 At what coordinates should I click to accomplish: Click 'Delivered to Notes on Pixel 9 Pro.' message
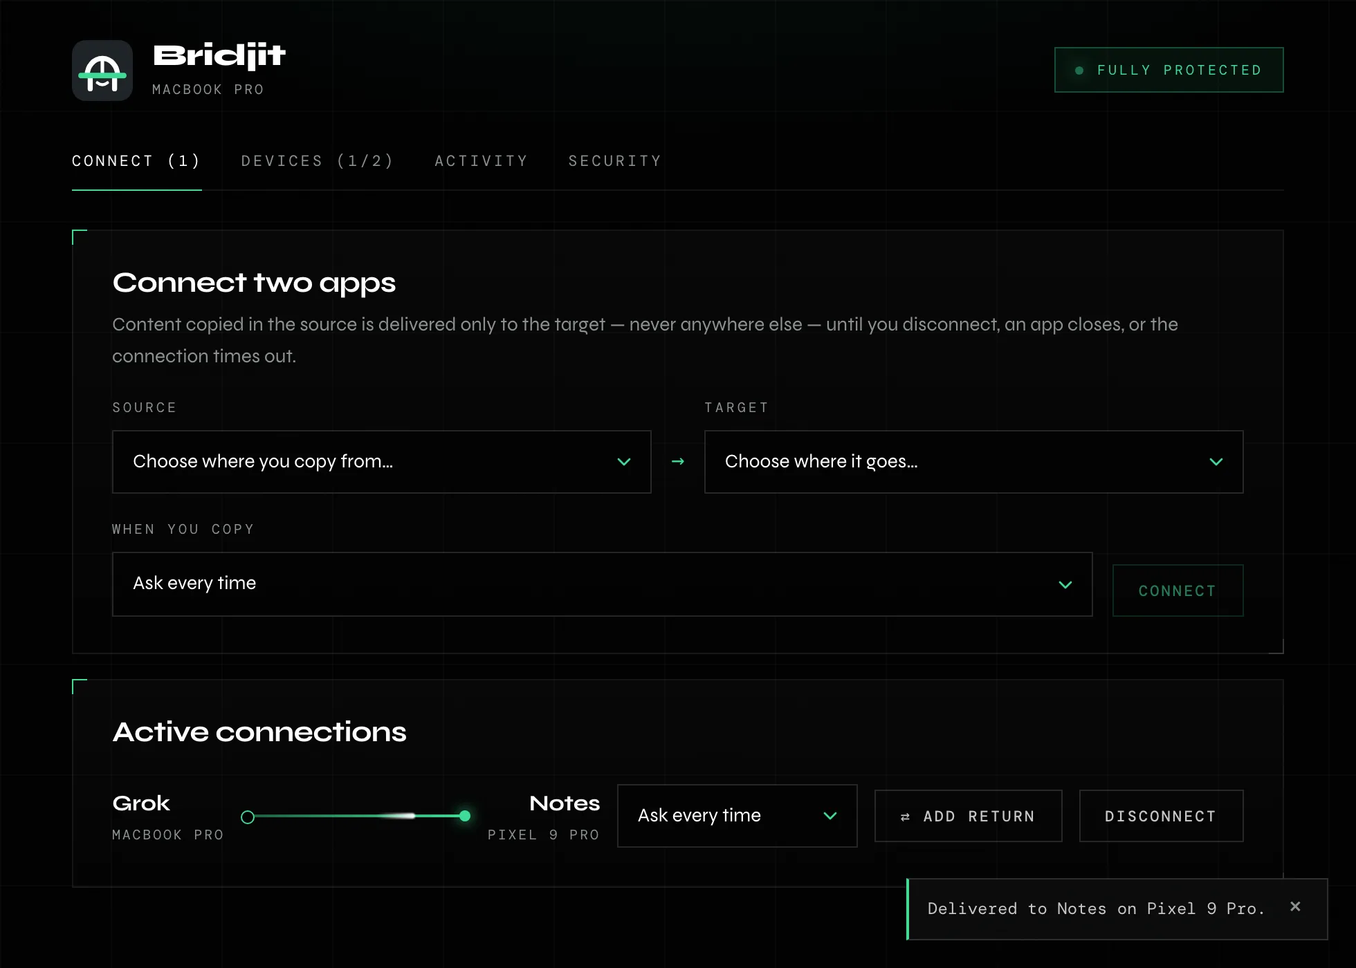(1096, 909)
